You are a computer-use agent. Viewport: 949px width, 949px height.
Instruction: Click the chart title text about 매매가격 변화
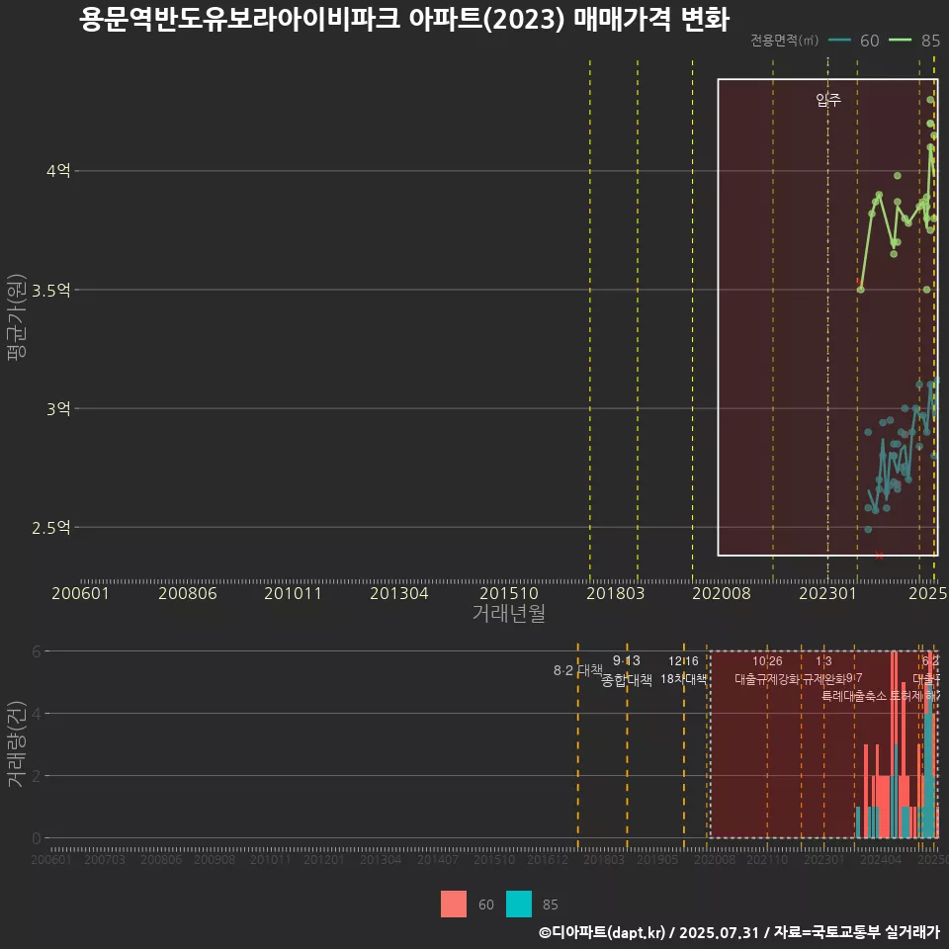pyautogui.click(x=403, y=19)
